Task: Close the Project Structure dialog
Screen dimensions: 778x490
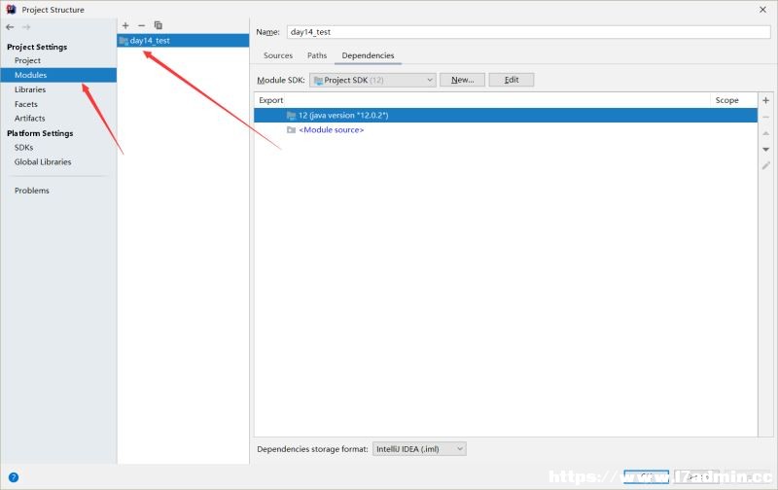Action: [x=762, y=10]
